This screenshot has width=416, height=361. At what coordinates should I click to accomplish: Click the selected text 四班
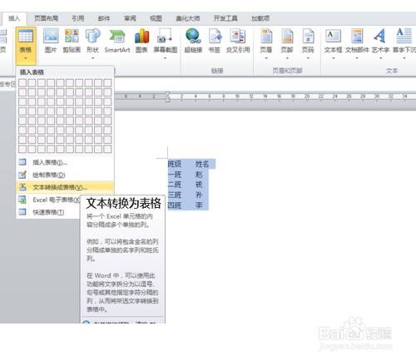click(x=175, y=205)
